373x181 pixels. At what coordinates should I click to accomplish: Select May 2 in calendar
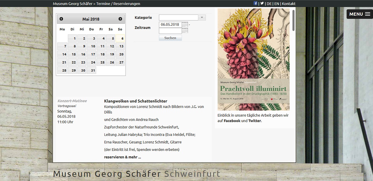82,38
